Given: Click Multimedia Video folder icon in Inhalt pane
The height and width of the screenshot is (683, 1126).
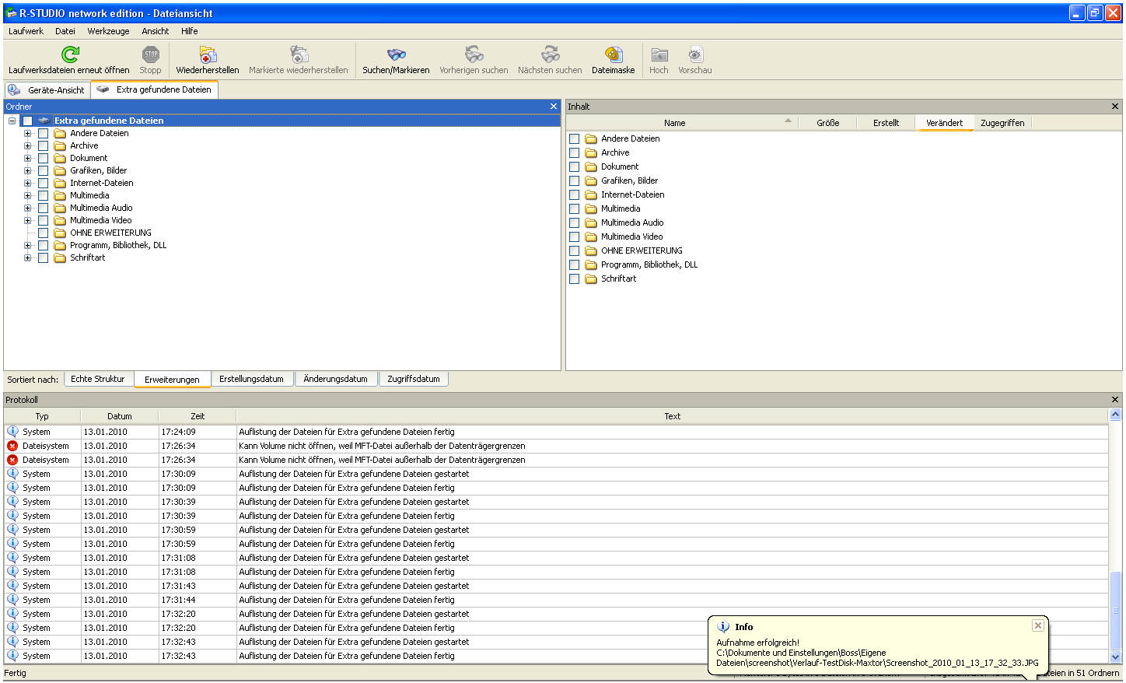Looking at the screenshot, I should coord(591,236).
